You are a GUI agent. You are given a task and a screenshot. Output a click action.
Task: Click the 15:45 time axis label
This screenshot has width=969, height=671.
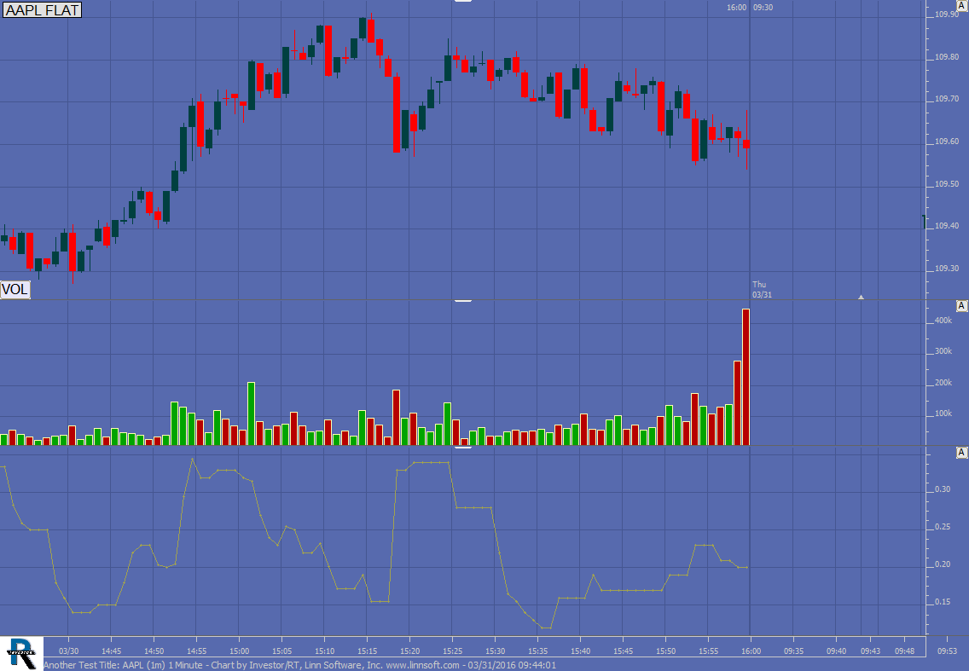(x=623, y=651)
